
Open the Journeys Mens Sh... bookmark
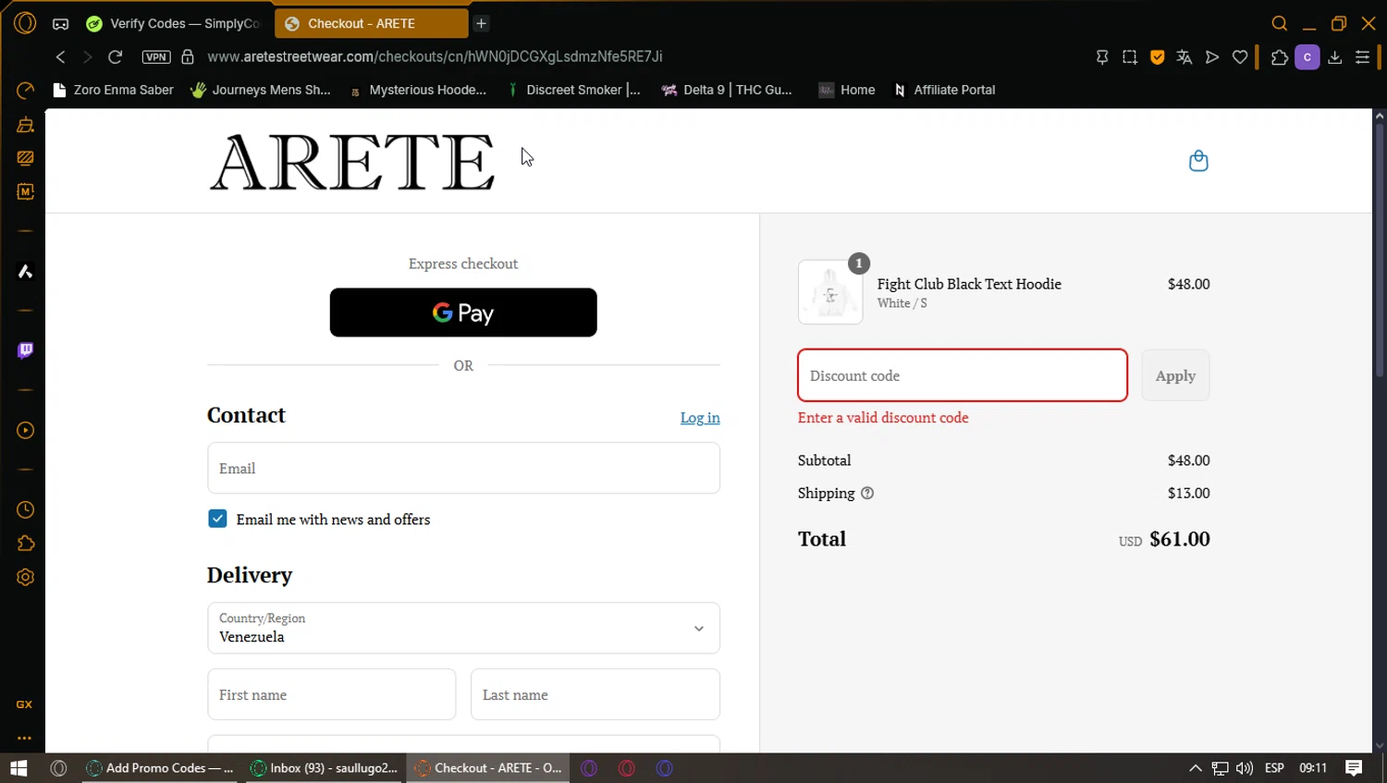coord(260,90)
